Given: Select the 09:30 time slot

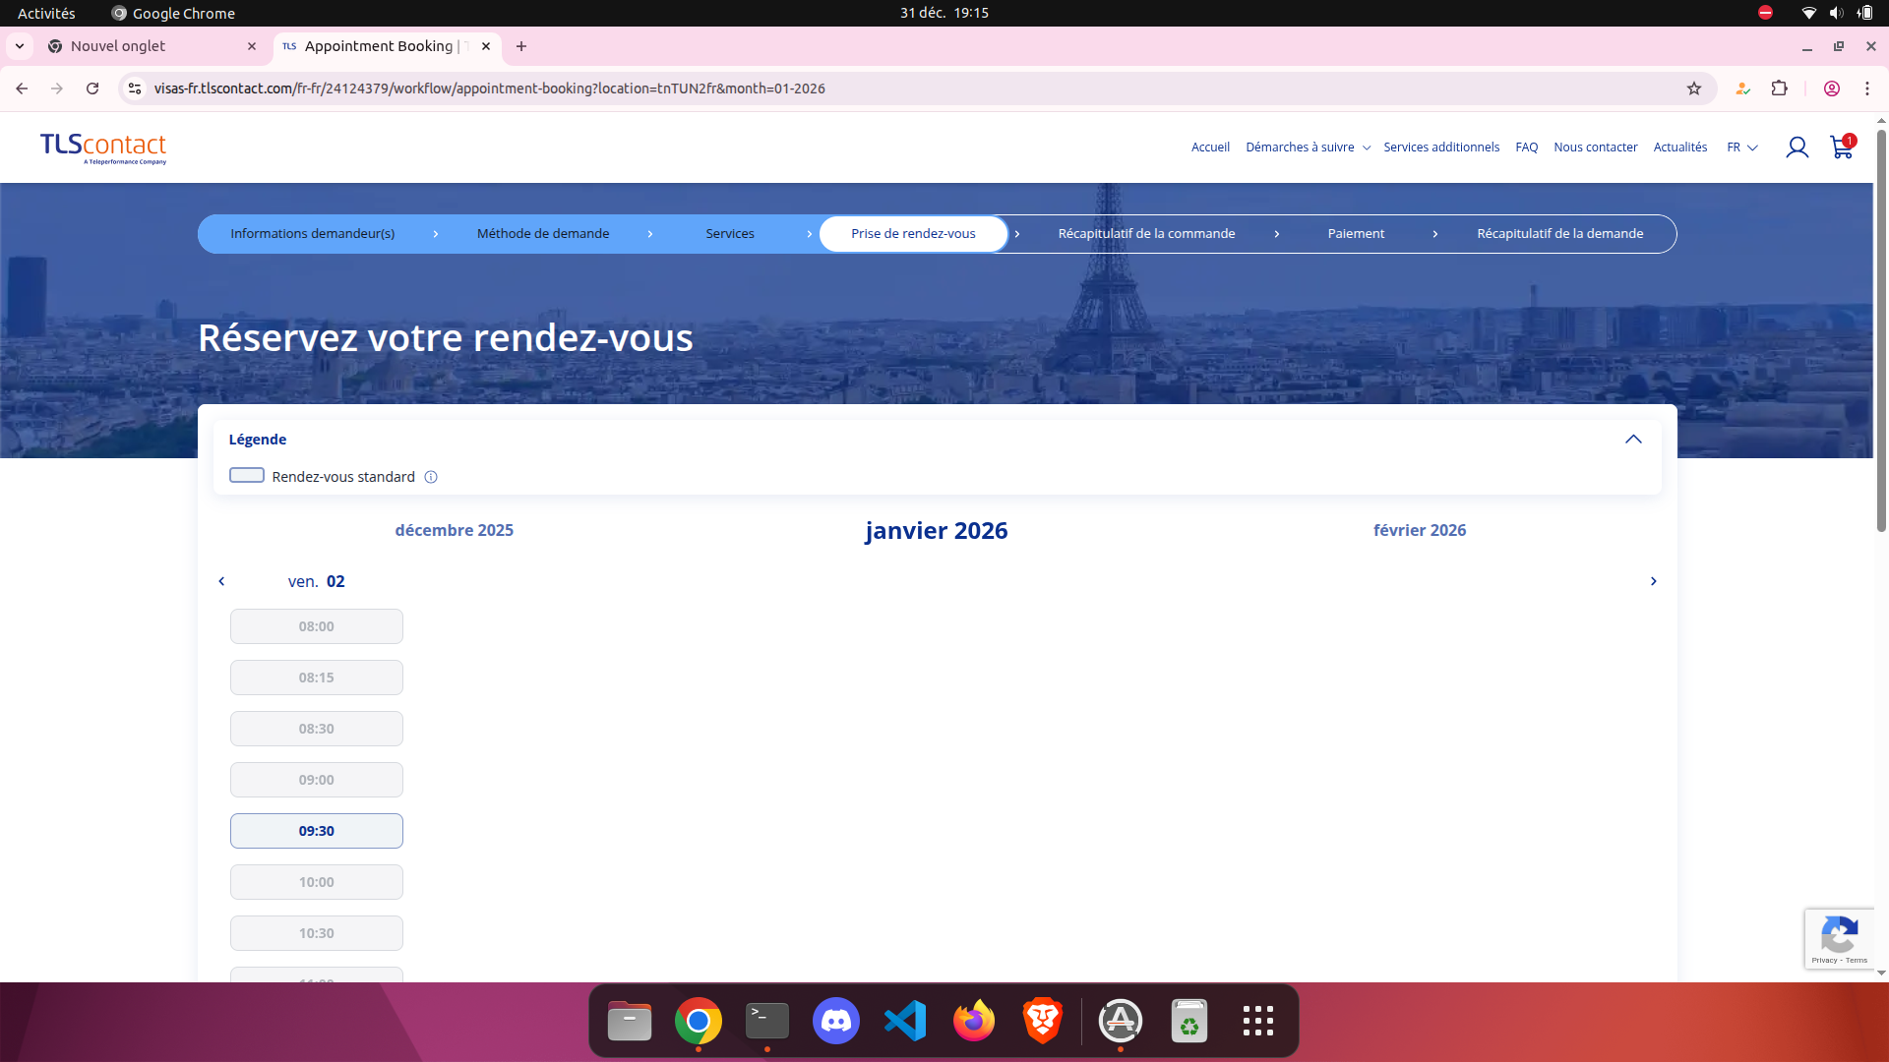Looking at the screenshot, I should point(317,831).
